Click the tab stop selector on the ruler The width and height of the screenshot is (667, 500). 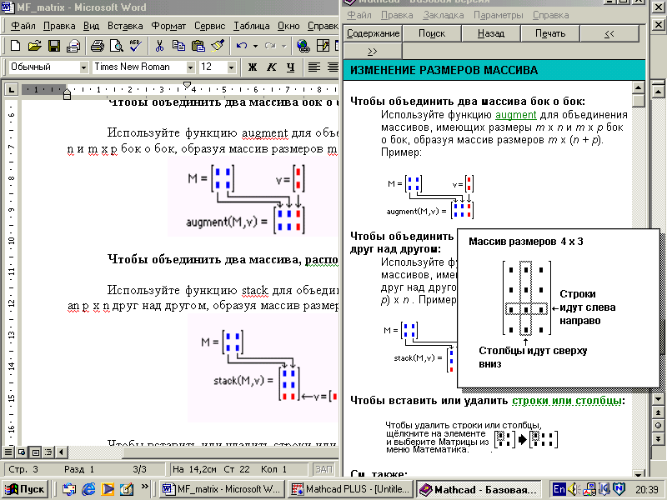11,89
